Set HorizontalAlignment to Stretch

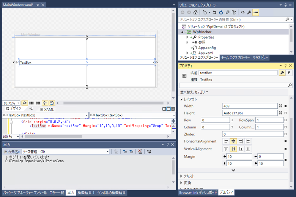pyautogui.click(x=248, y=141)
